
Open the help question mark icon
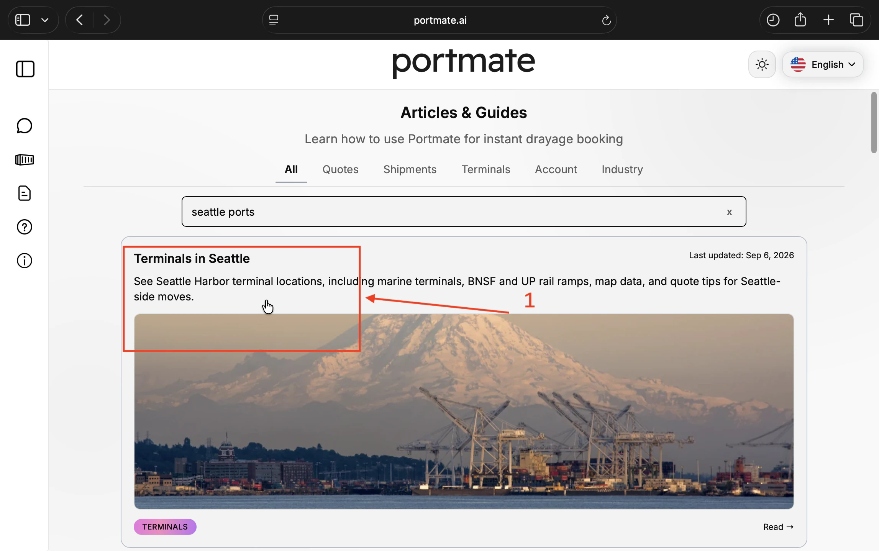pos(25,227)
